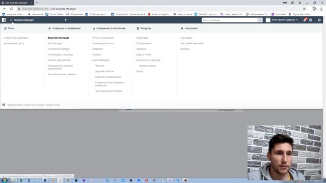Click the bookmark icon in the address bar
Viewport: 326px width, 183px height.
click(x=304, y=9)
